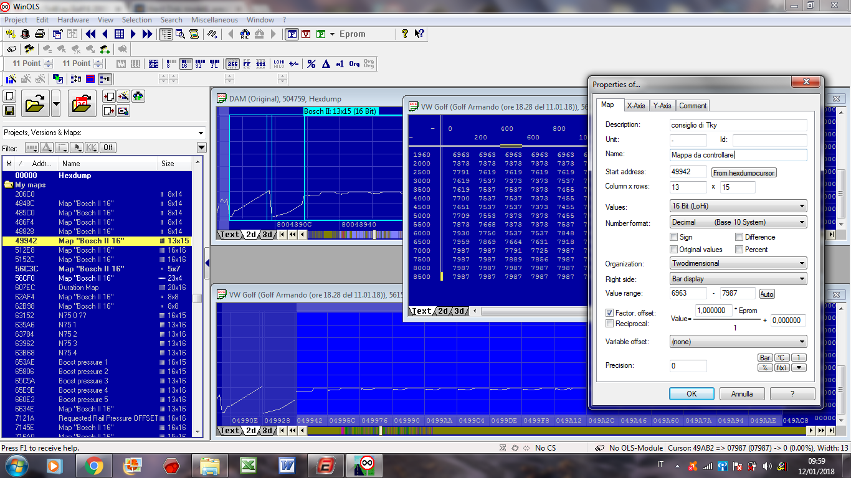Click the printer icon in main toolbar
The height and width of the screenshot is (478, 851).
(40, 34)
